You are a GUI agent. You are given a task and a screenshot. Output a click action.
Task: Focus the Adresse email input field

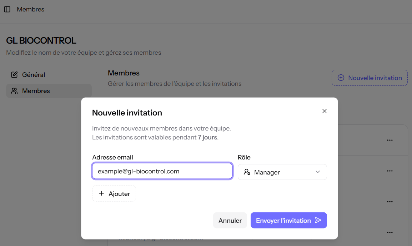click(162, 171)
